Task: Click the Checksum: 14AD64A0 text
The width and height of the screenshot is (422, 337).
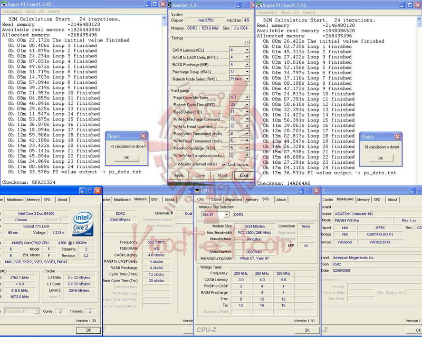Action: click(x=284, y=183)
